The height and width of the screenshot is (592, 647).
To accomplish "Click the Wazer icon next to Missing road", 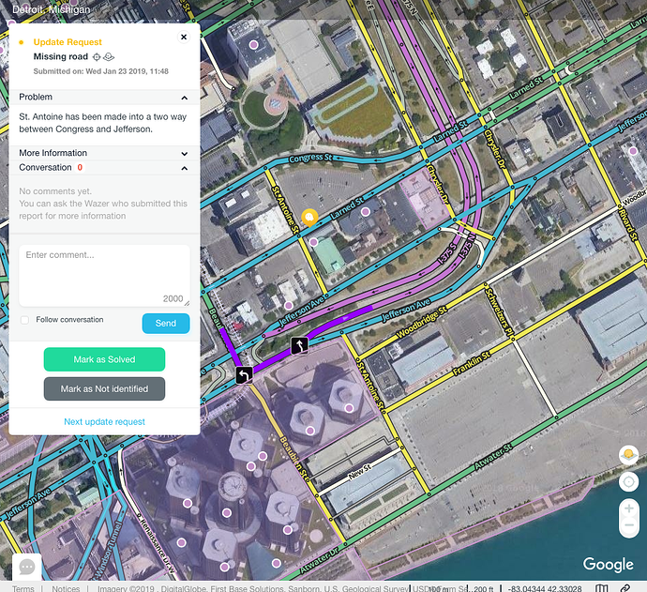I will click(x=110, y=57).
